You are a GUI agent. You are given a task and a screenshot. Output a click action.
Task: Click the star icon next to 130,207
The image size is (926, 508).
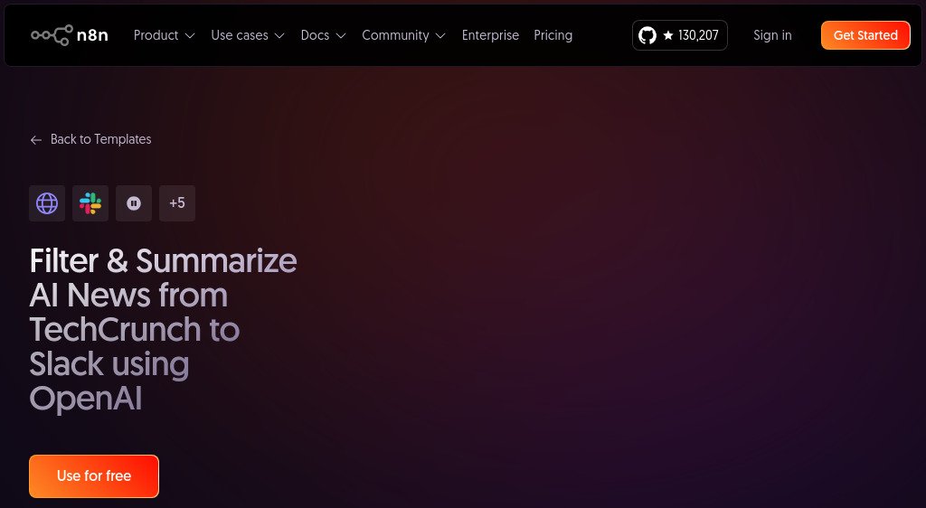(x=668, y=36)
